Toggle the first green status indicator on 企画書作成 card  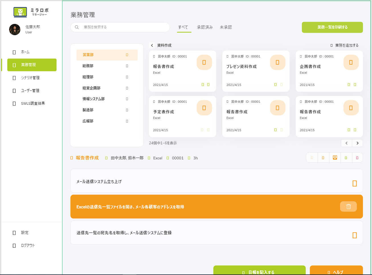point(349,84)
